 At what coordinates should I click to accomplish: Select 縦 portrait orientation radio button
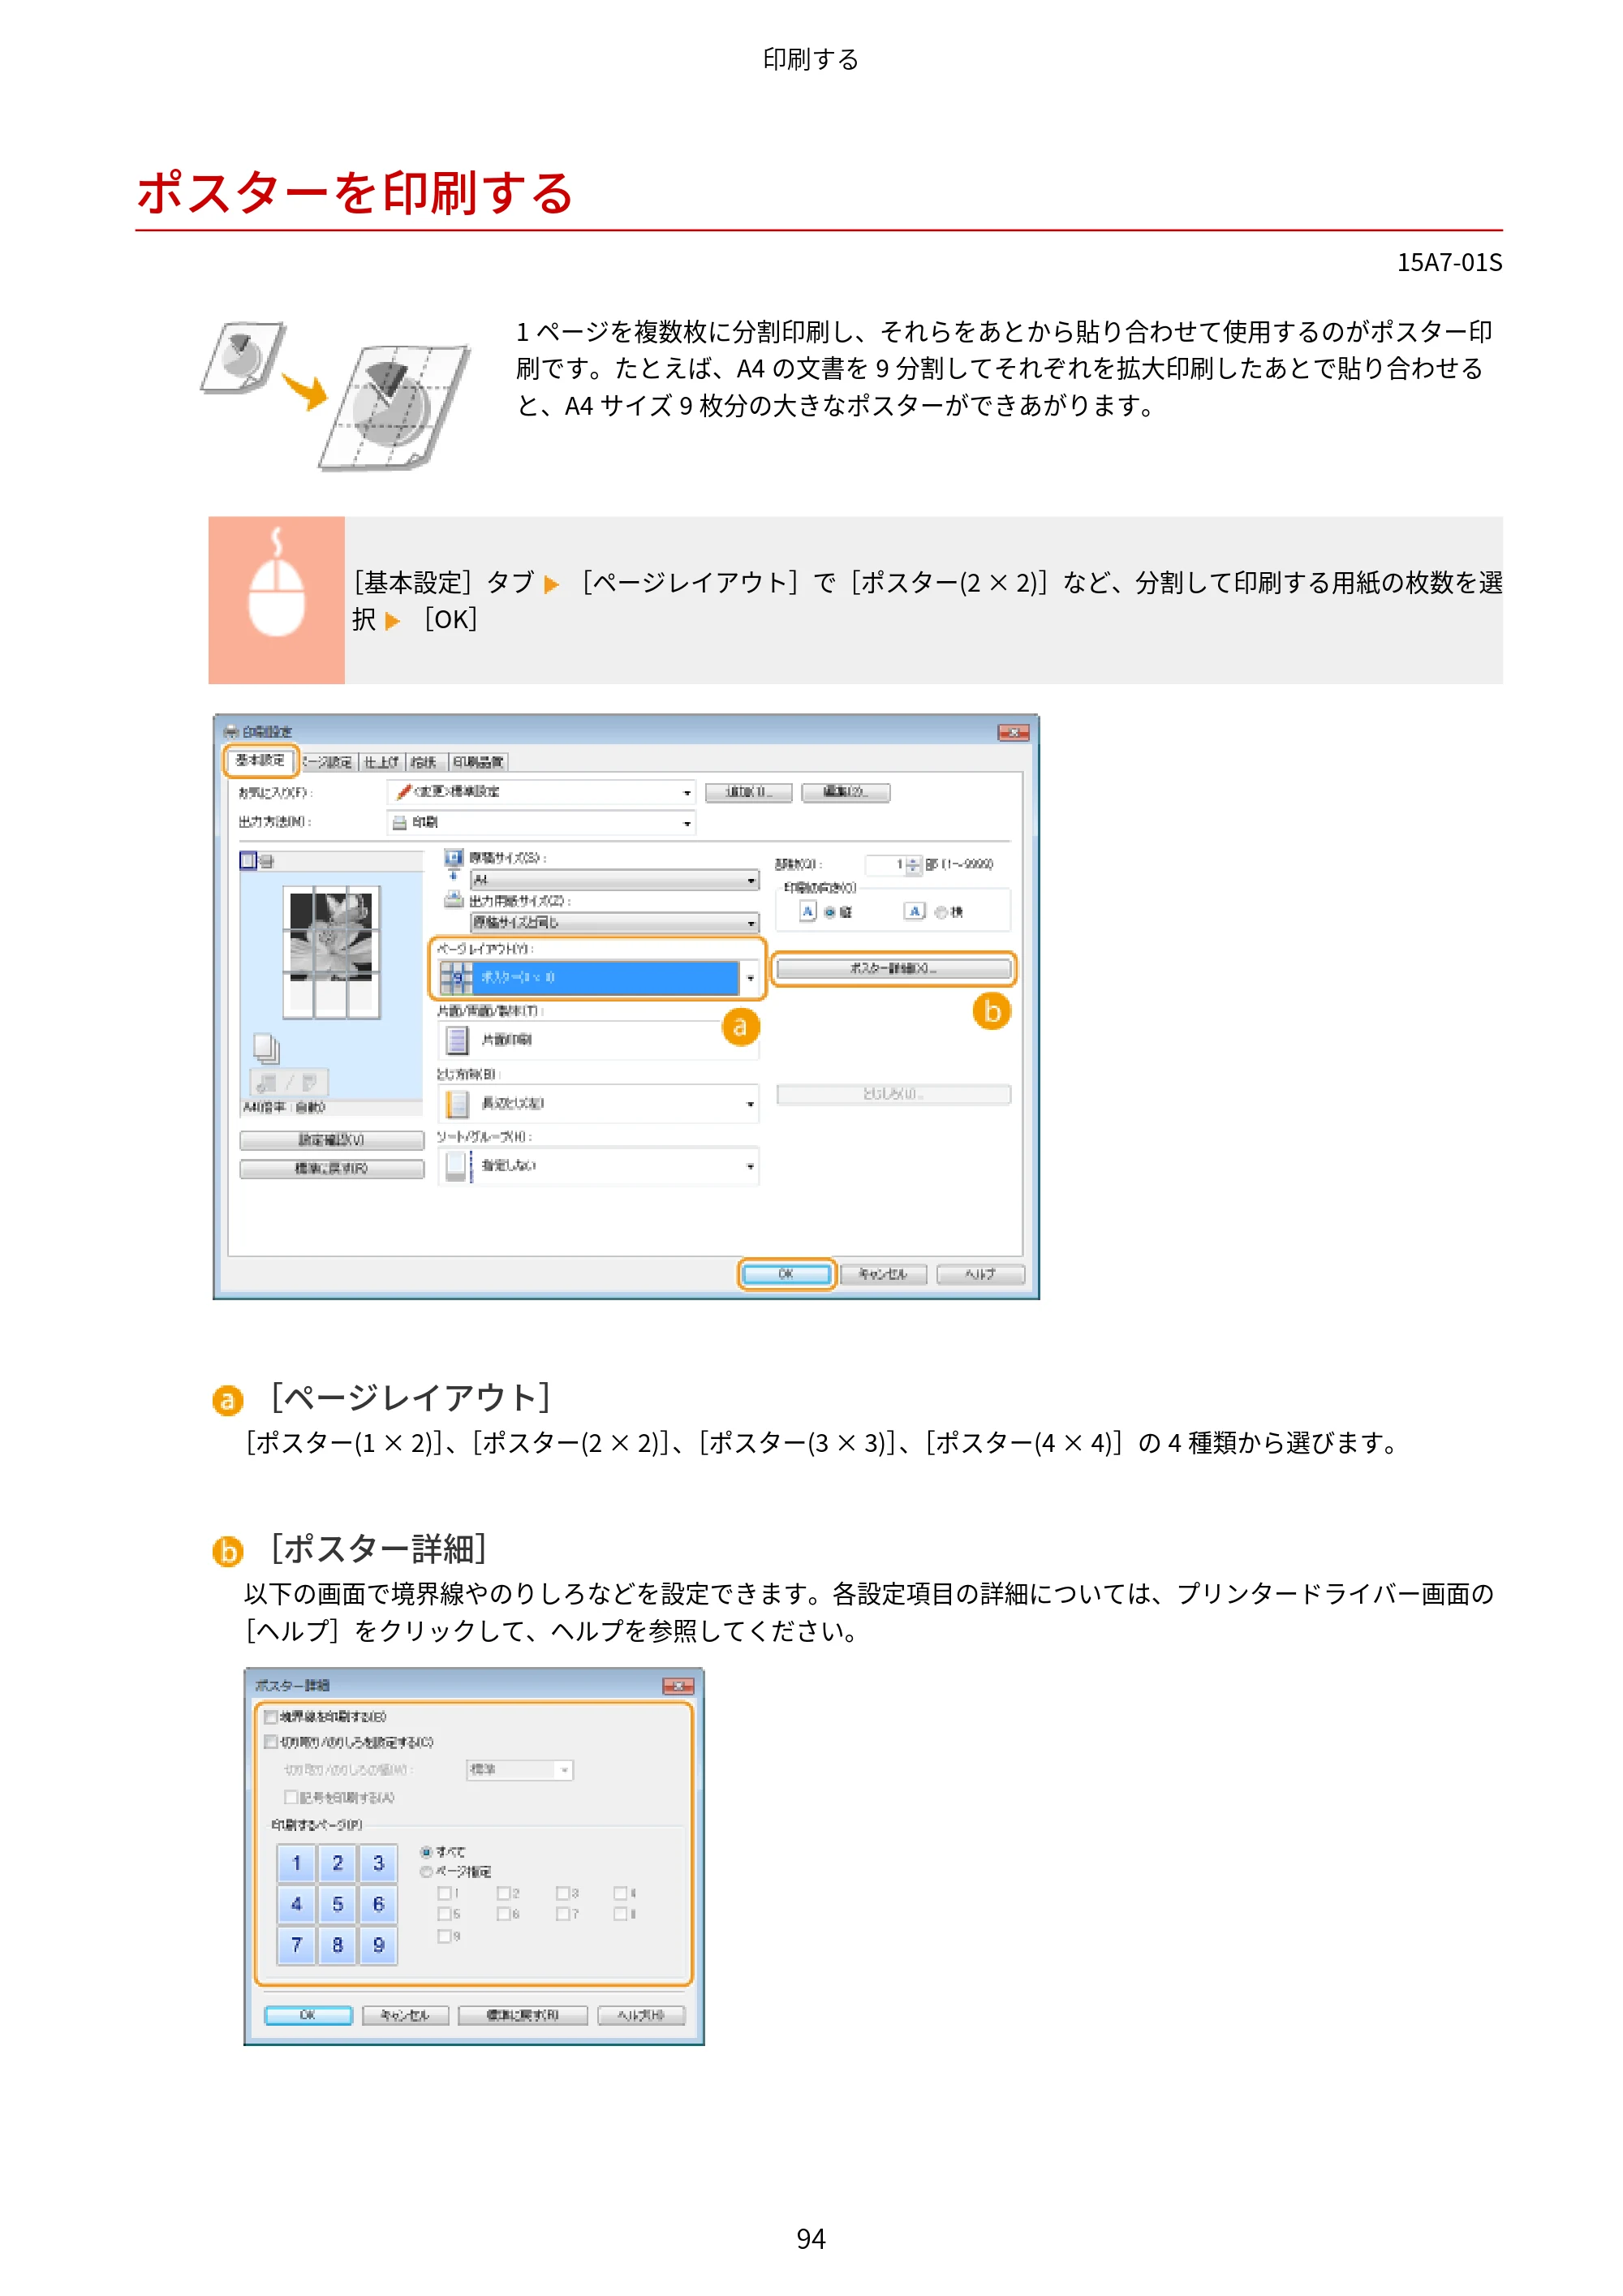(x=830, y=912)
